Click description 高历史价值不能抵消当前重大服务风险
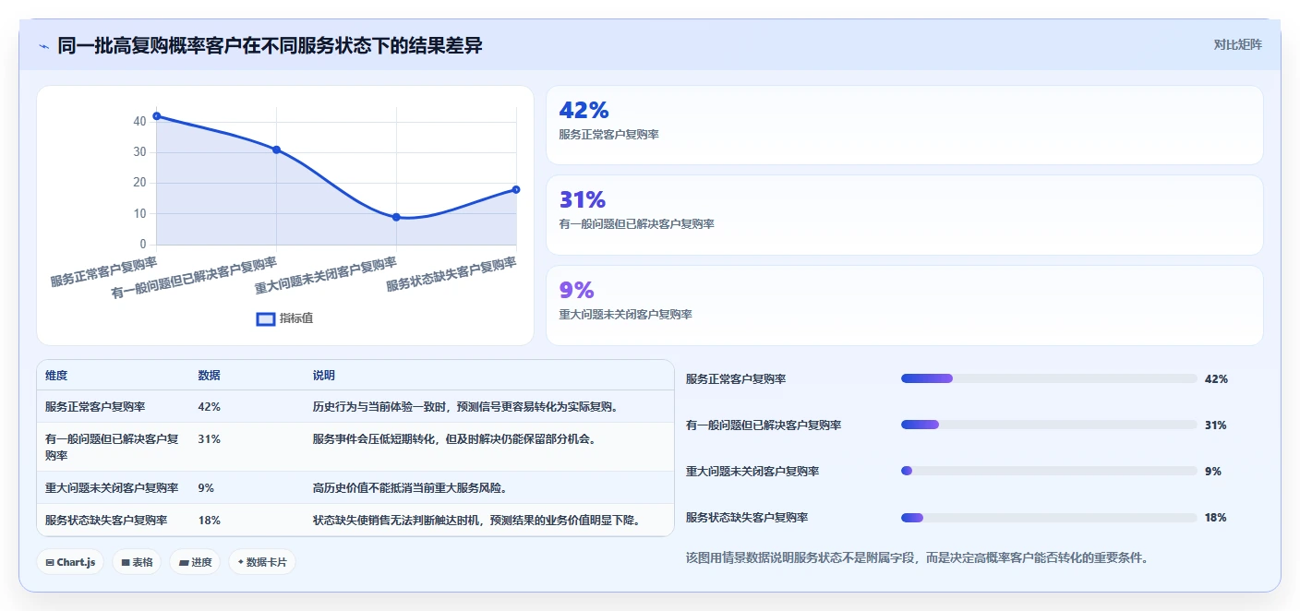Image resolution: width=1300 pixels, height=611 pixels. 410,487
